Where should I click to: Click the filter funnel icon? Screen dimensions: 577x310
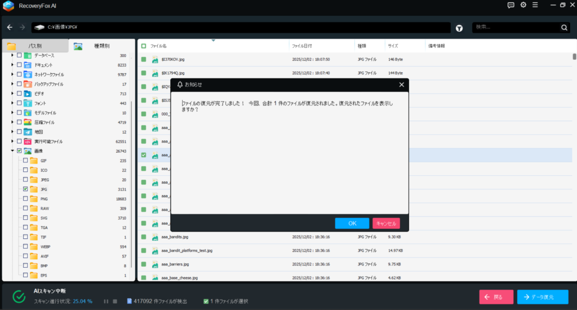click(459, 28)
